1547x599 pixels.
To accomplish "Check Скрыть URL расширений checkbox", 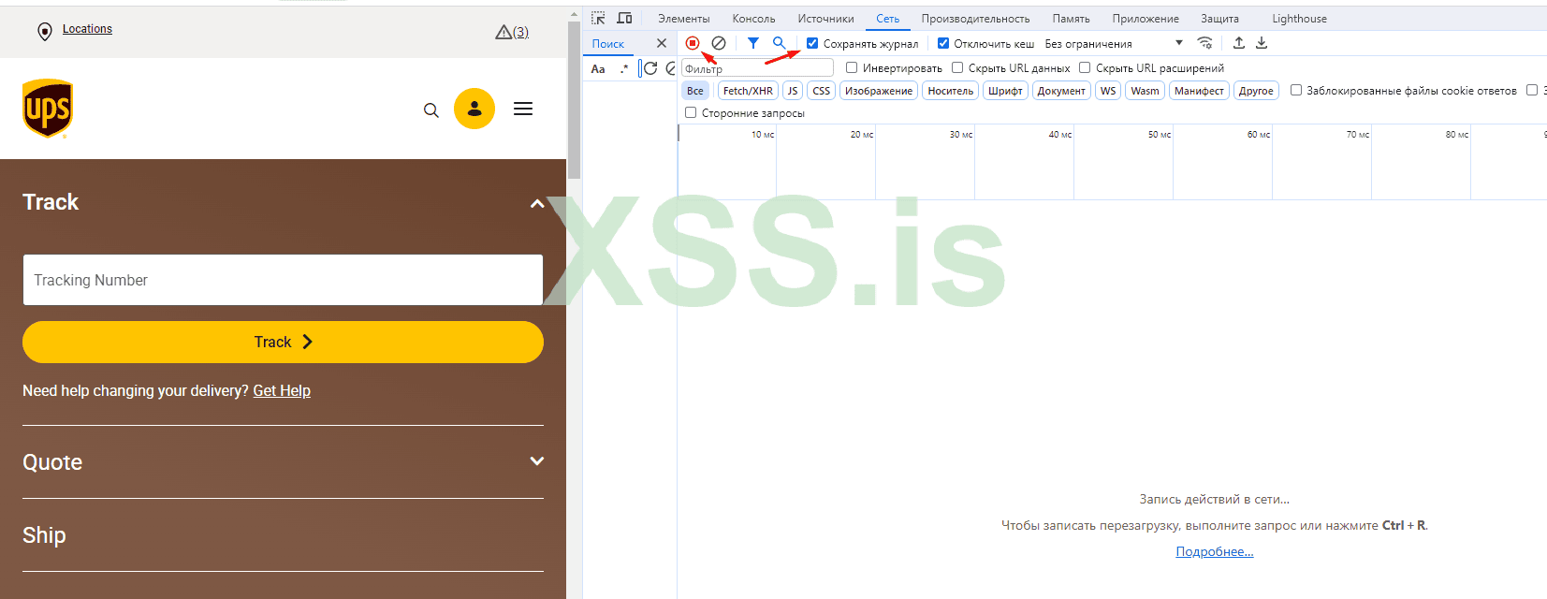I will [x=1085, y=67].
